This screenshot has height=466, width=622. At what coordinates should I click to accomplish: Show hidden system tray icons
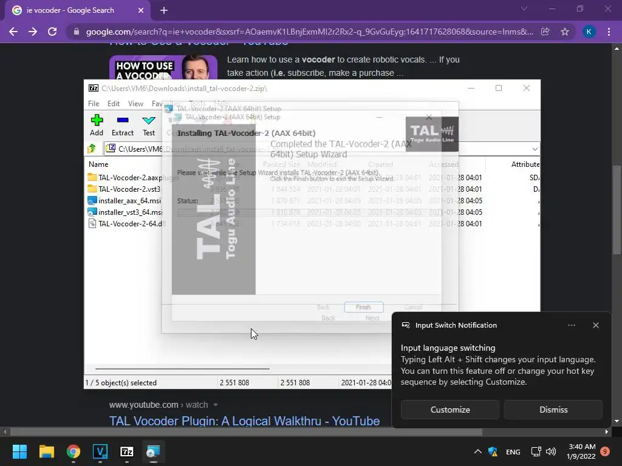pyautogui.click(x=478, y=451)
